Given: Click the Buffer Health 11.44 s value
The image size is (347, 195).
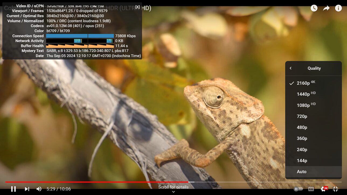Looking at the screenshot, I should (x=122, y=46).
